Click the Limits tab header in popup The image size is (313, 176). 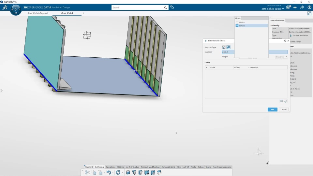pos(238,18)
